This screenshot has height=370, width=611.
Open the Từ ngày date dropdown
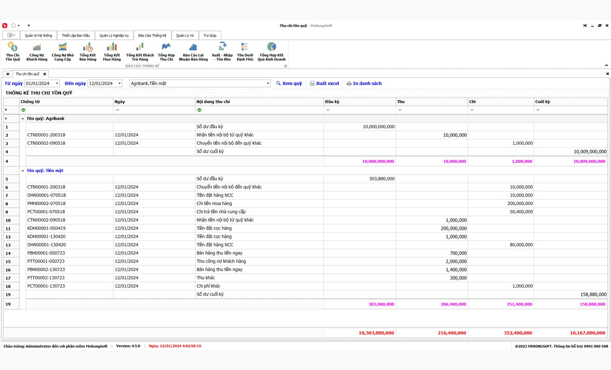point(57,84)
